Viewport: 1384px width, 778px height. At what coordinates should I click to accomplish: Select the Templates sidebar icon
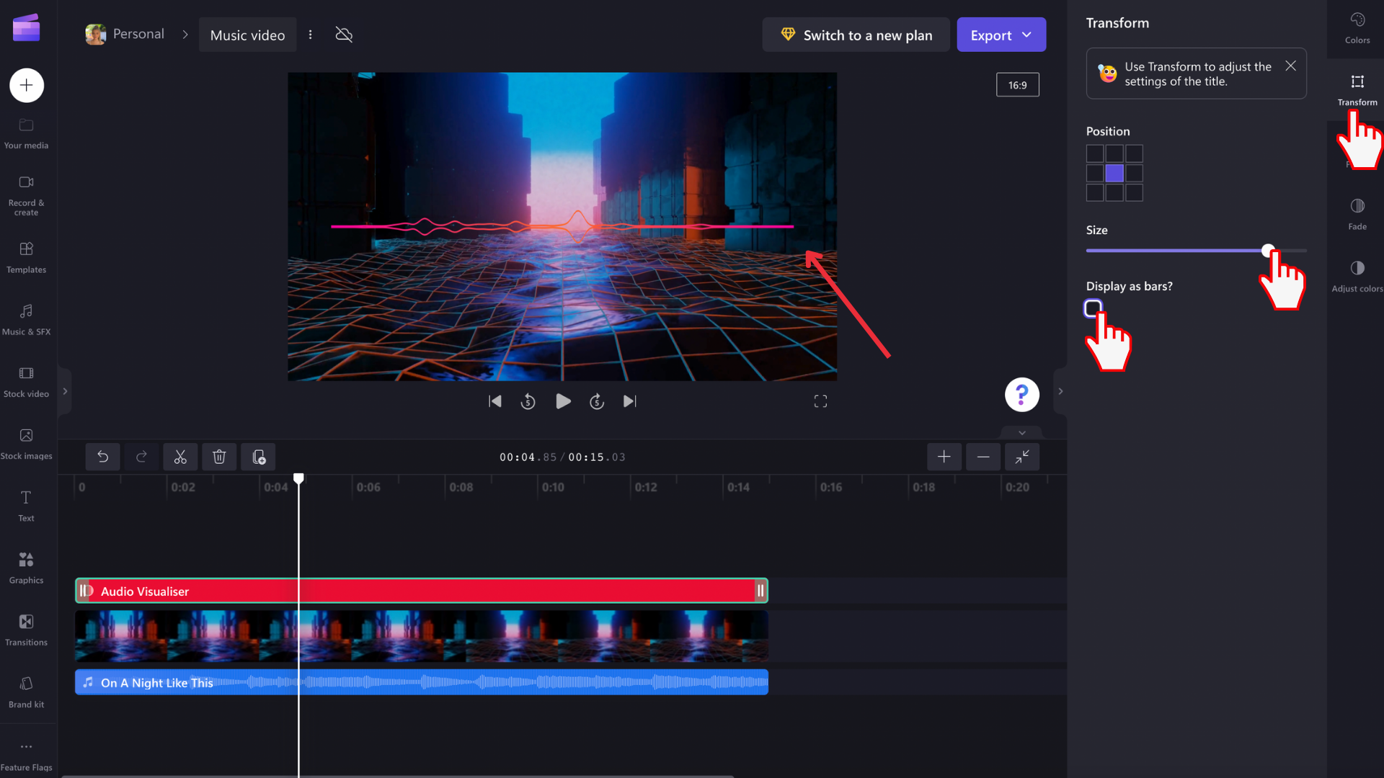(x=26, y=257)
